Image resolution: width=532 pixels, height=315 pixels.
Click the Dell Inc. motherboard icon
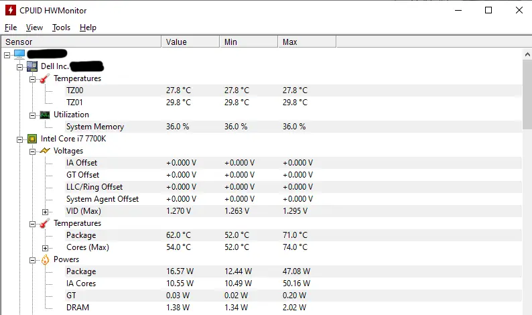click(32, 66)
